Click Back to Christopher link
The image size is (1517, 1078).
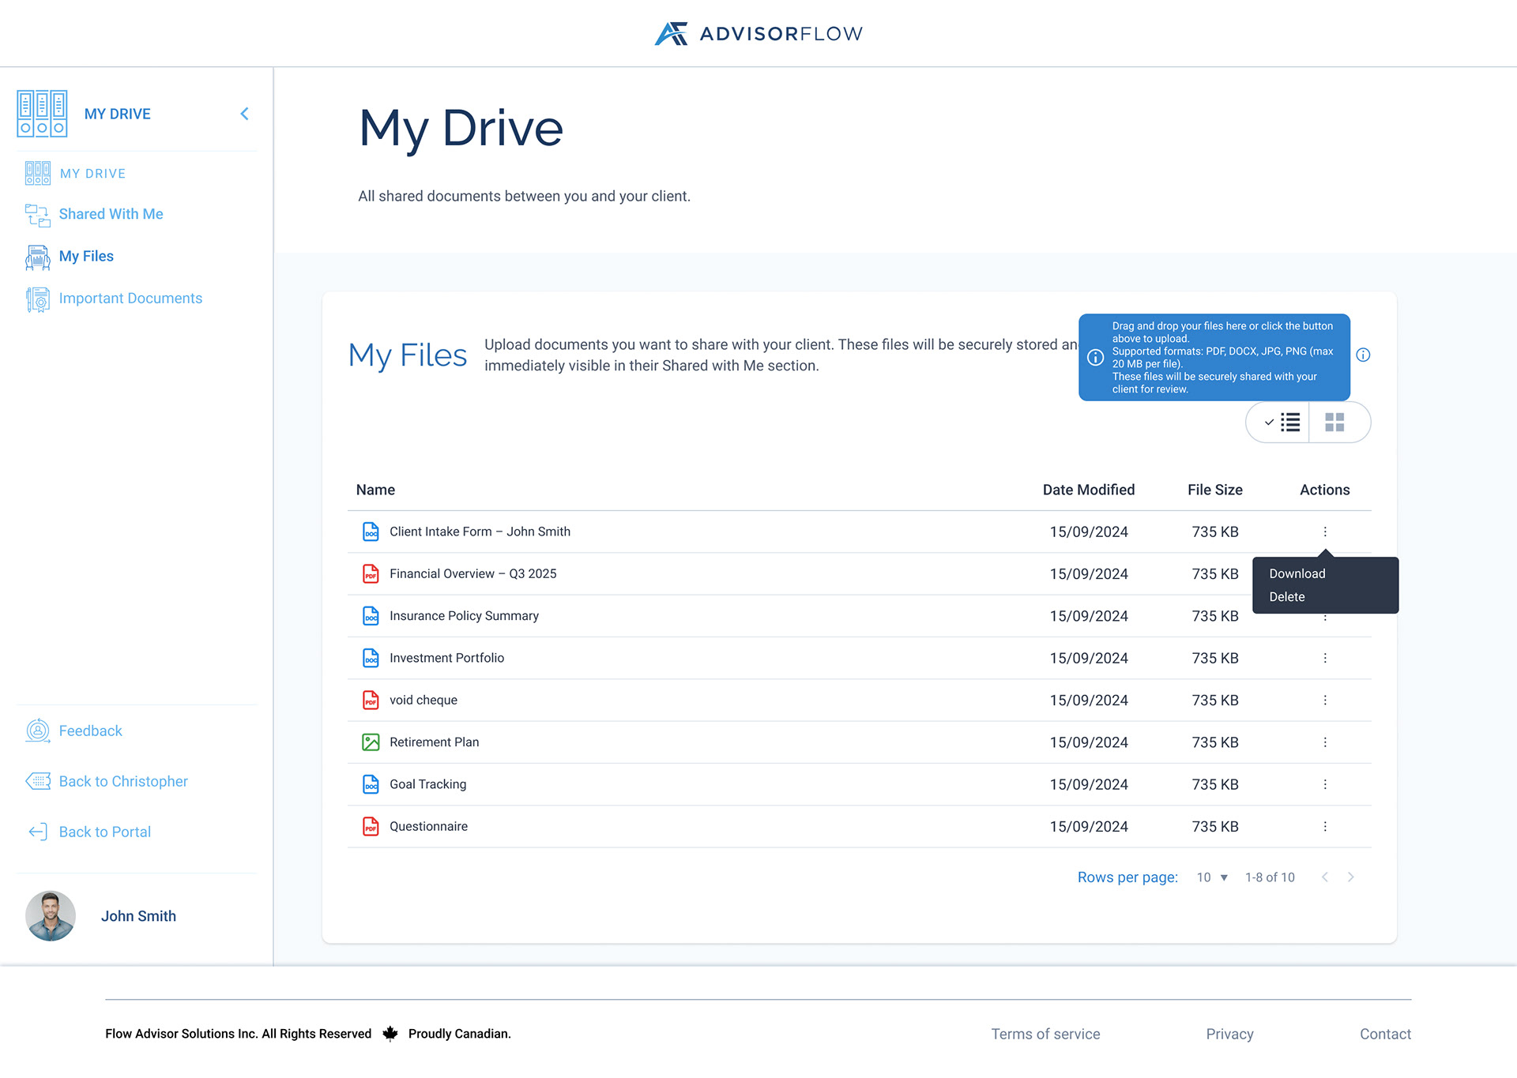pyautogui.click(x=123, y=781)
